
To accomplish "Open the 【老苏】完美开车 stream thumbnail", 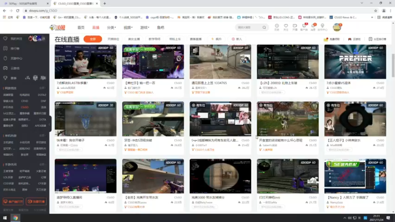I will (153, 176).
